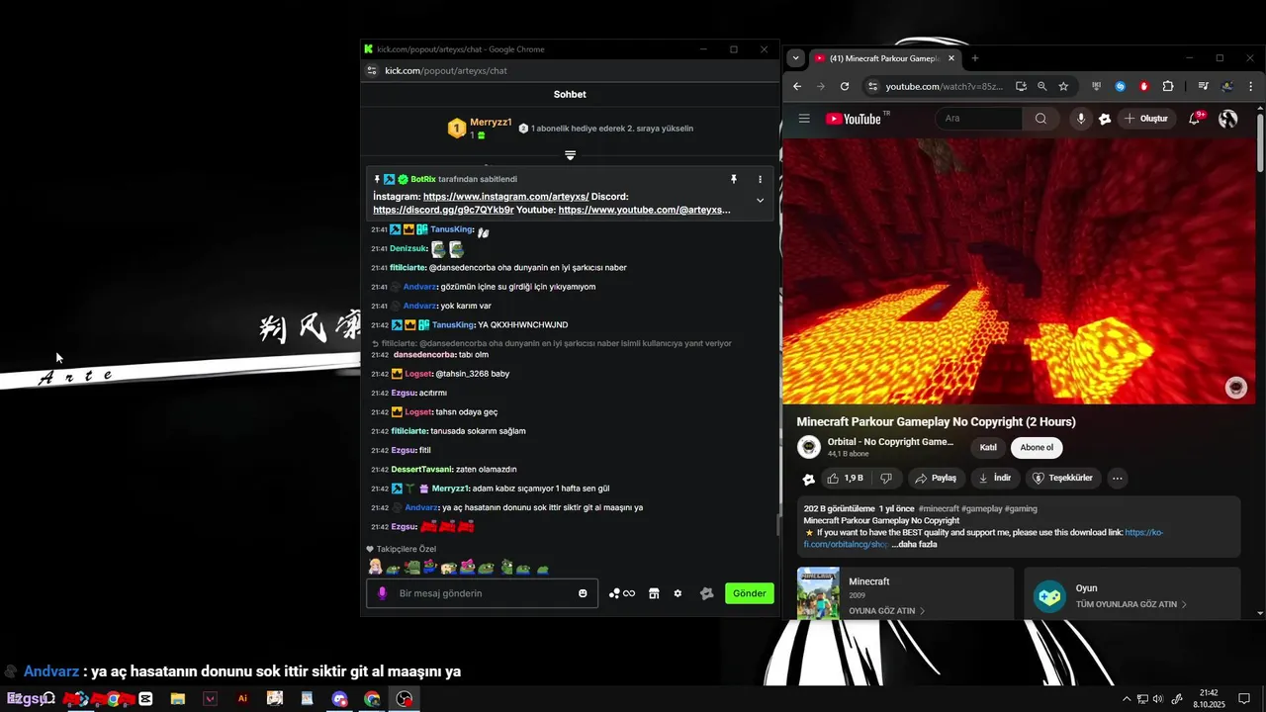
Task: Expand the pinned BotRix message
Action: click(760, 200)
